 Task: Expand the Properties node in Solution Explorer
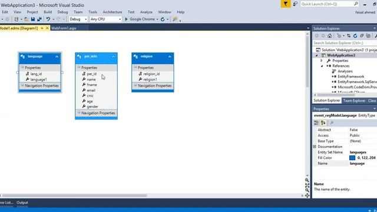point(322,61)
